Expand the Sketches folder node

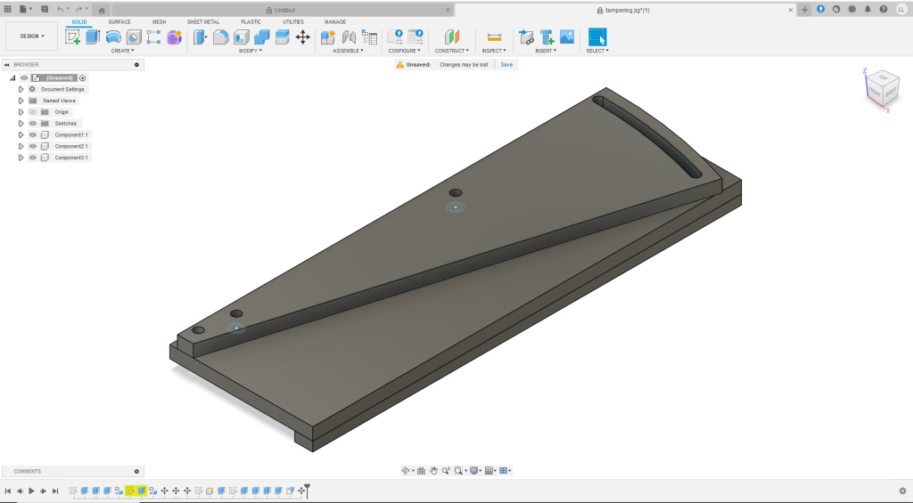(x=21, y=123)
